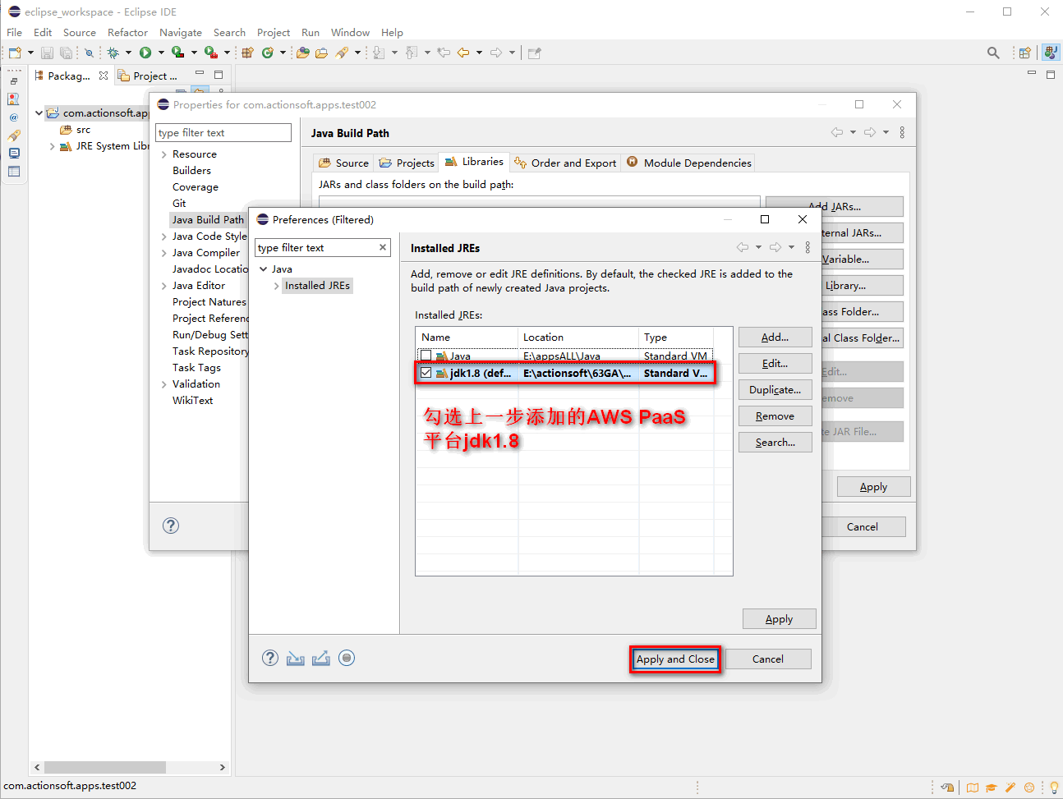Click the Add... button for JREs
Viewport: 1063px width, 799px height.
click(775, 338)
